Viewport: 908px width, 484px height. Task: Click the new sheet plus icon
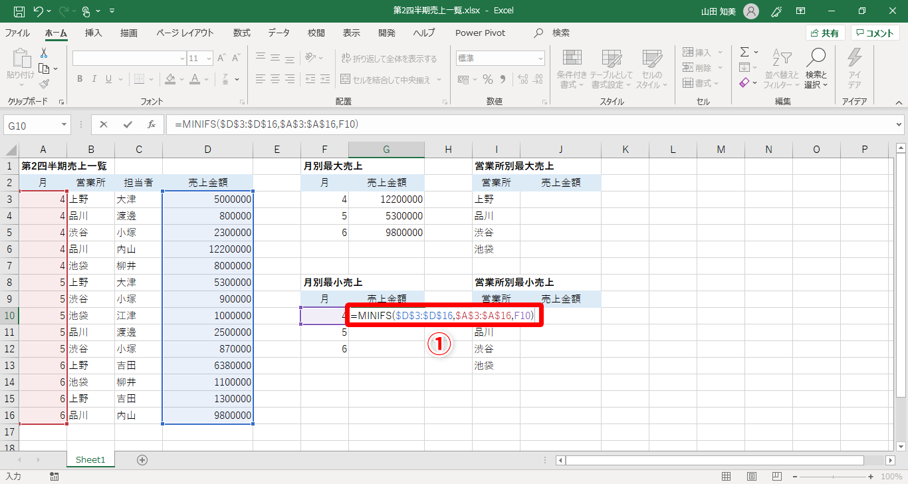[x=142, y=459]
